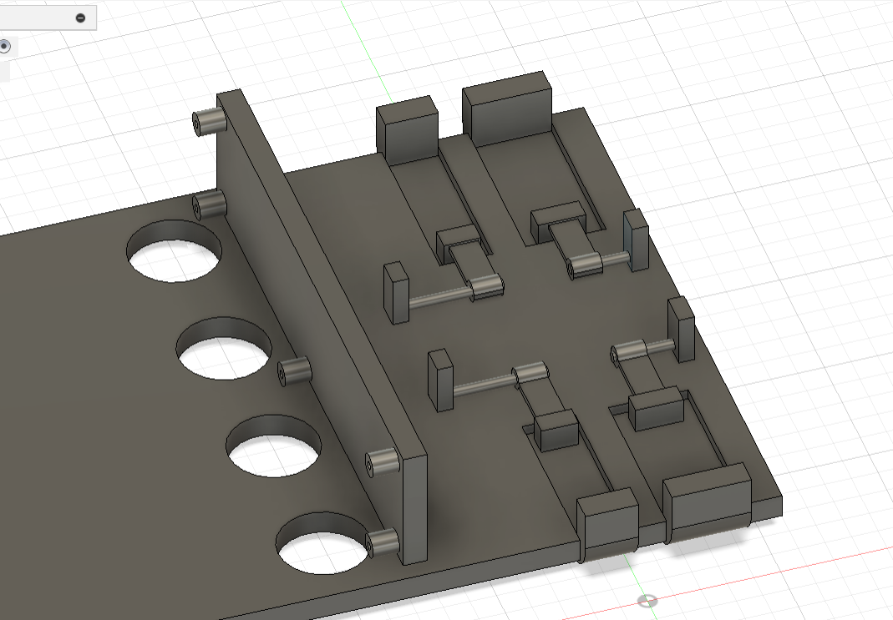Select the radio button below browser panel

pyautogui.click(x=4, y=46)
